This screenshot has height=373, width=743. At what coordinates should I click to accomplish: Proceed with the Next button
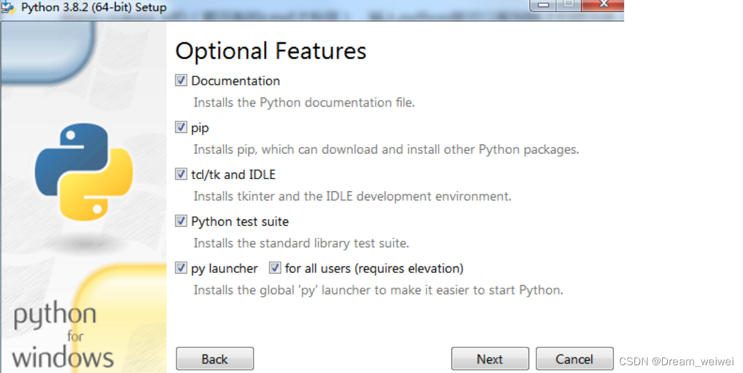[x=490, y=359]
